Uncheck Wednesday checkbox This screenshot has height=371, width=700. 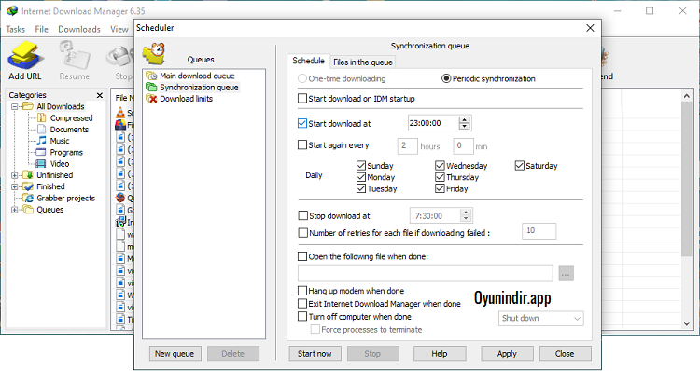click(440, 165)
